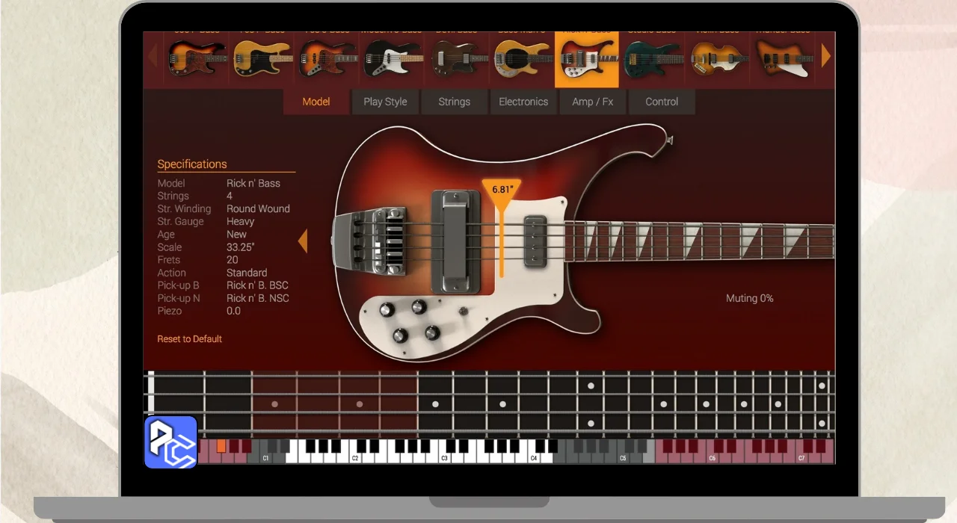The height and width of the screenshot is (523, 957).
Task: Play the C1 key on the keyboard
Action: pos(265,458)
